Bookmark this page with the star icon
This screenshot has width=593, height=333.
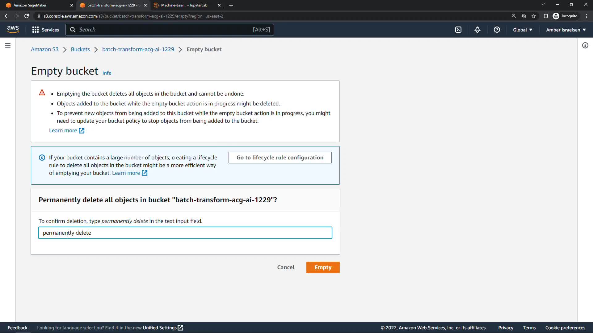click(534, 16)
